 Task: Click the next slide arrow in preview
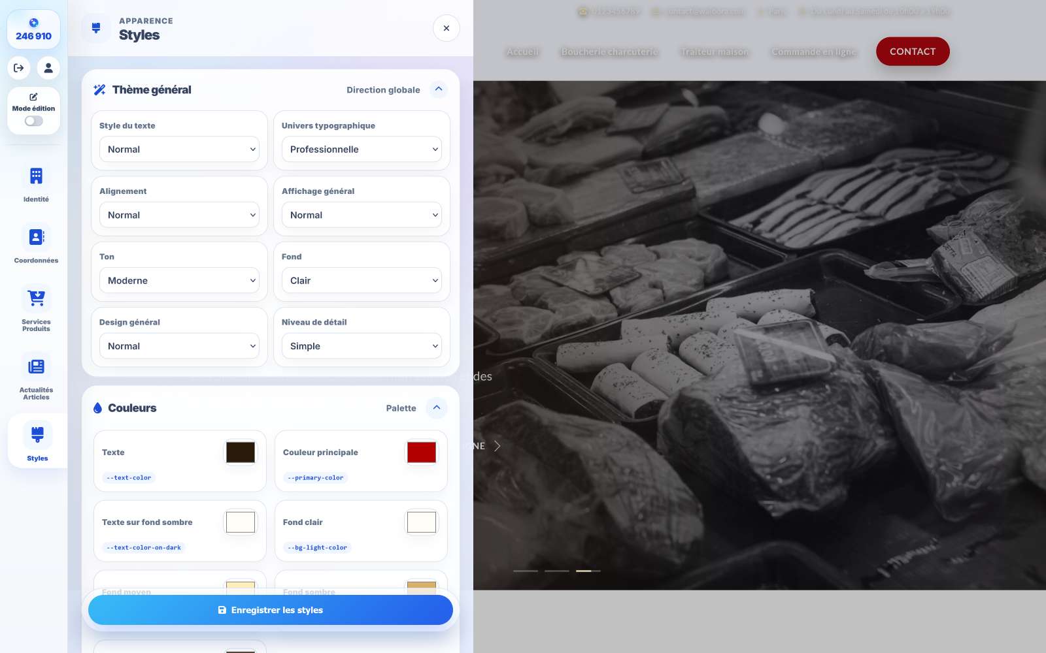click(498, 446)
